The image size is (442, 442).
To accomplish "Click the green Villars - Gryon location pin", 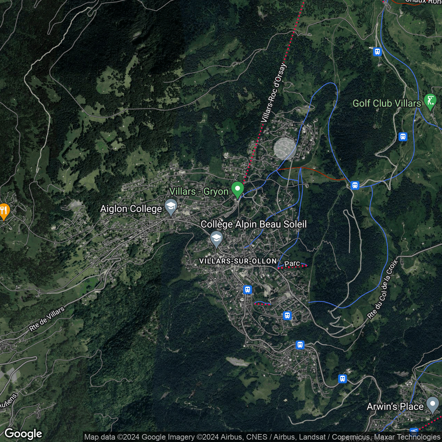I will coord(238,189).
